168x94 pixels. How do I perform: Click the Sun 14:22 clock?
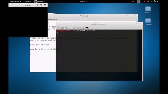84,2
